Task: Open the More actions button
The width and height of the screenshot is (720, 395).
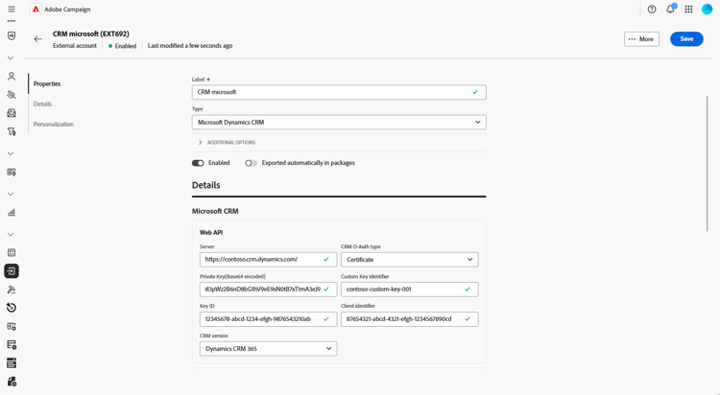Action: (x=641, y=39)
